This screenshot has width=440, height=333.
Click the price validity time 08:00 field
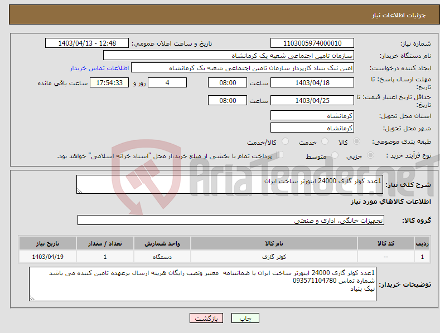coord(228,100)
